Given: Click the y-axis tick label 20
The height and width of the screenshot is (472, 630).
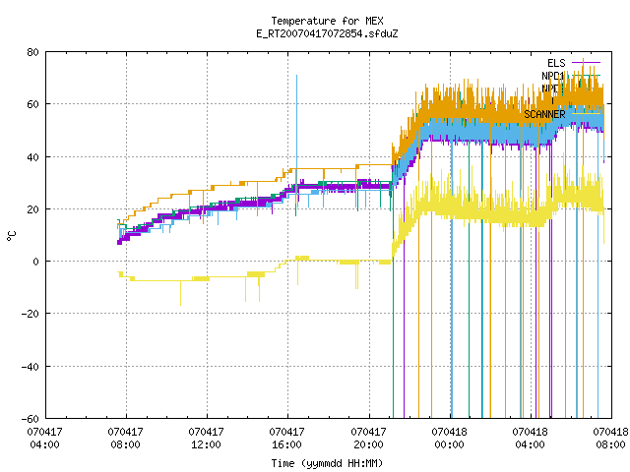Looking at the screenshot, I should [x=32, y=209].
